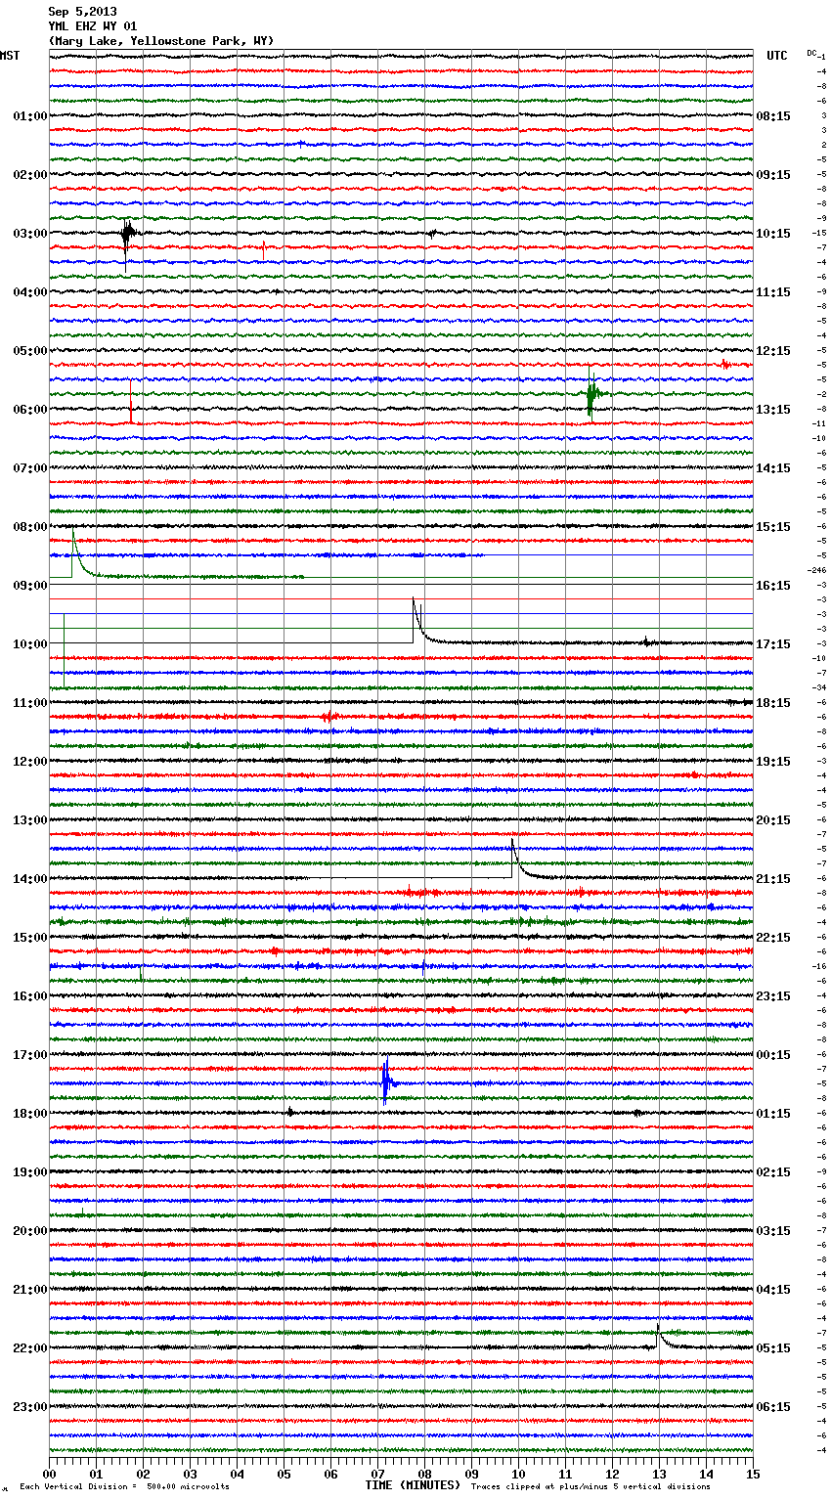The height and width of the screenshot is (1500, 831).
Task: Click the 18:15 UTC time label
Action: tap(773, 703)
